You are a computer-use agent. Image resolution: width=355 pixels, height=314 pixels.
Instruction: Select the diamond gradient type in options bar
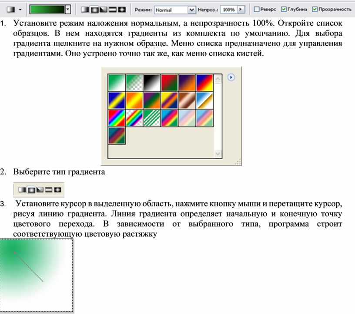(x=122, y=9)
